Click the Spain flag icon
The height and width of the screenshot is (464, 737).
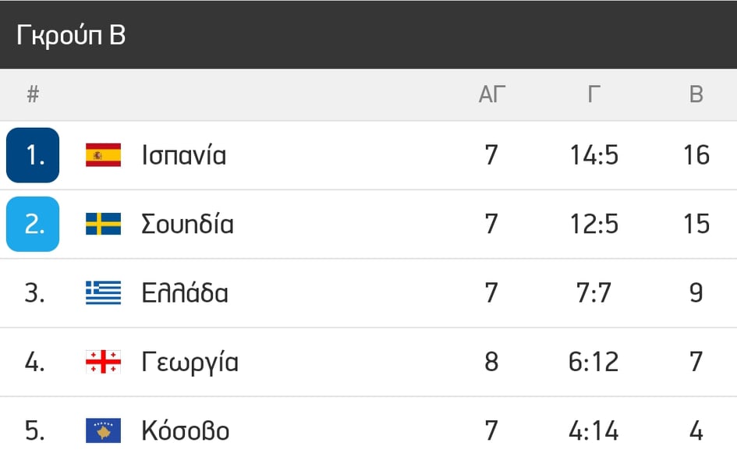[104, 155]
